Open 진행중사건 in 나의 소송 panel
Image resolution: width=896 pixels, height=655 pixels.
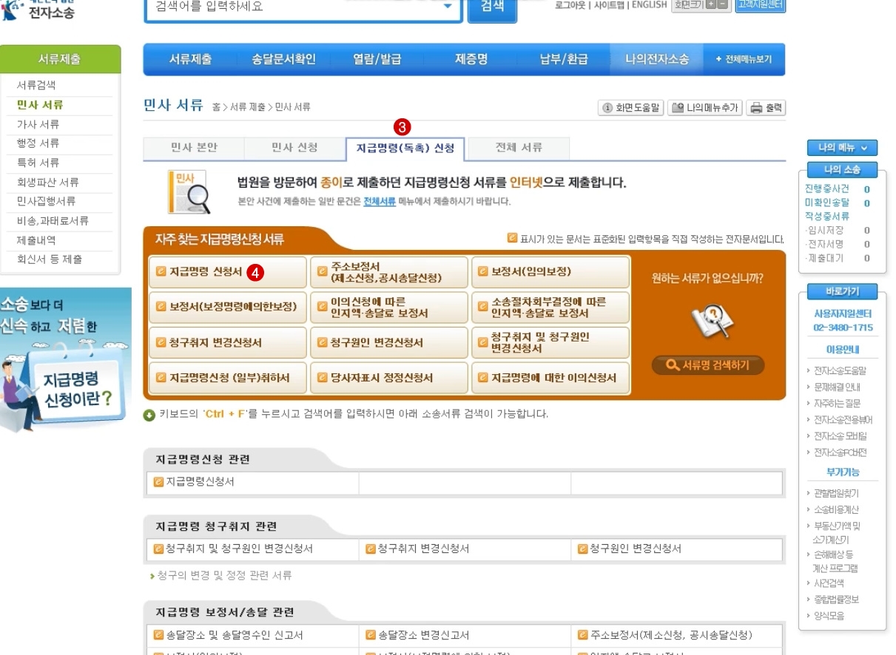click(827, 189)
